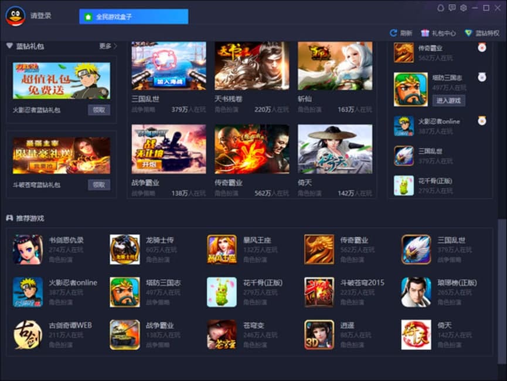Click the QQ penguin avatar icon
The height and width of the screenshot is (381, 507).
coord(15,16)
